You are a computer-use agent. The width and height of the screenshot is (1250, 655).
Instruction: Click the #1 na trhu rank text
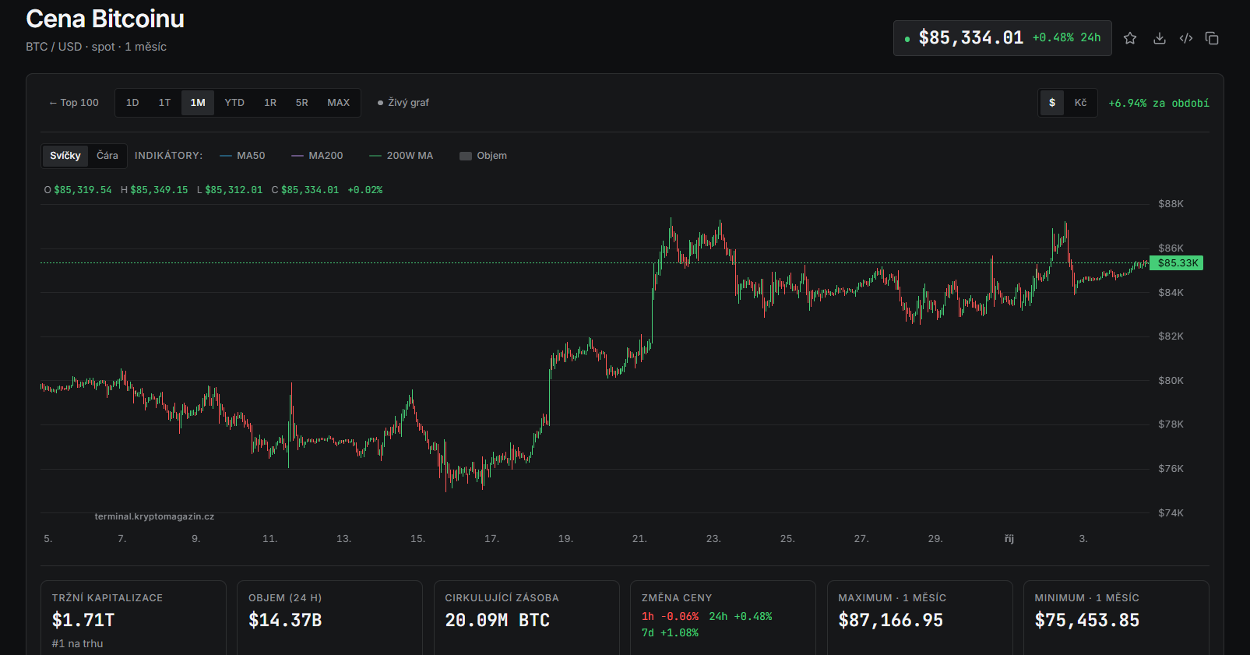[x=77, y=643]
